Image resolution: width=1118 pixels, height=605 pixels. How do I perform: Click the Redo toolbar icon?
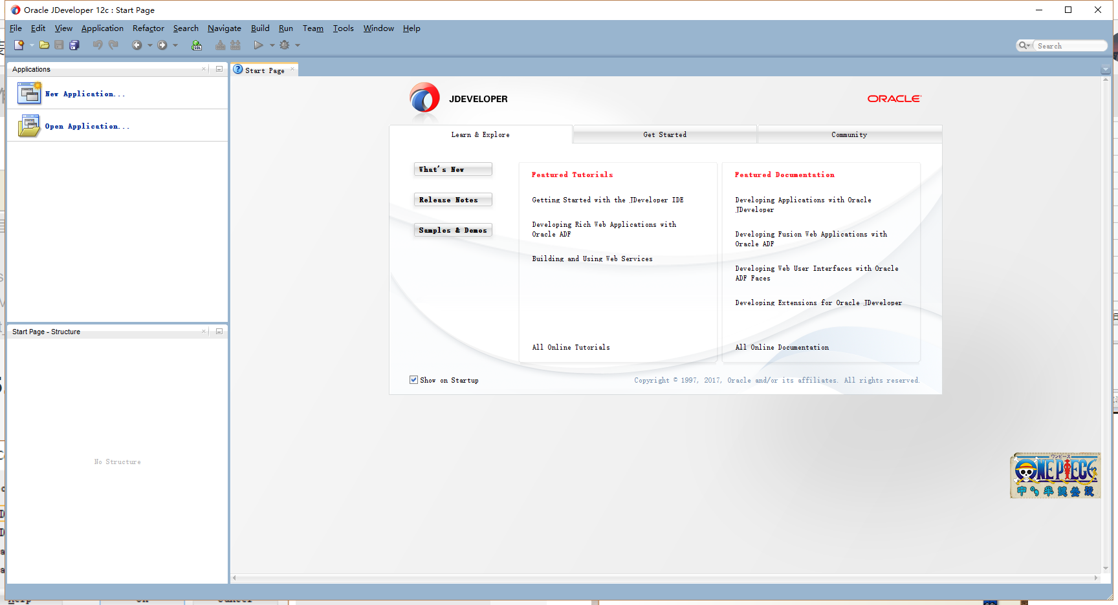pos(113,45)
